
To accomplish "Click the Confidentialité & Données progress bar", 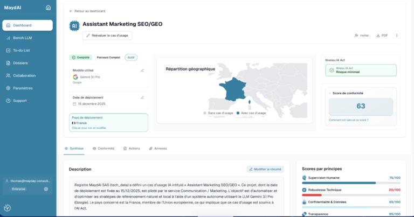I will pos(351,207).
